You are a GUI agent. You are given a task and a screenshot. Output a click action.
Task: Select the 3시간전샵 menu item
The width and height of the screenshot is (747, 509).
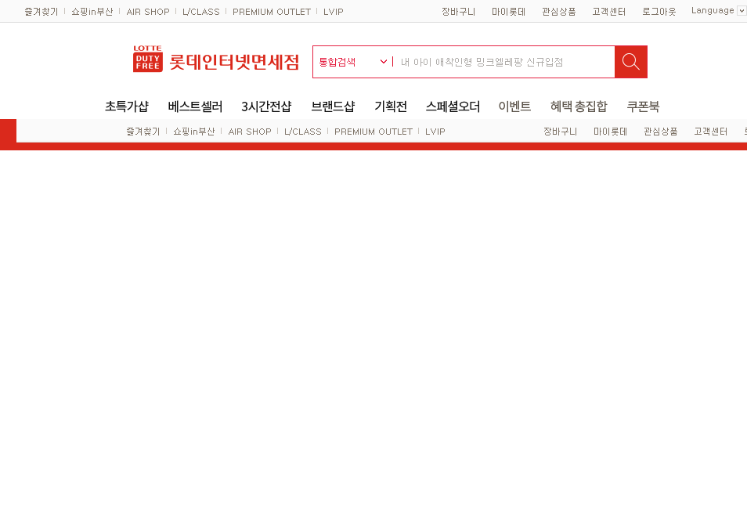266,106
